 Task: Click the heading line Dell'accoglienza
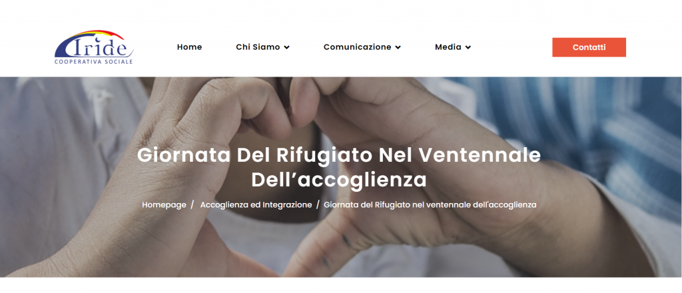339,180
